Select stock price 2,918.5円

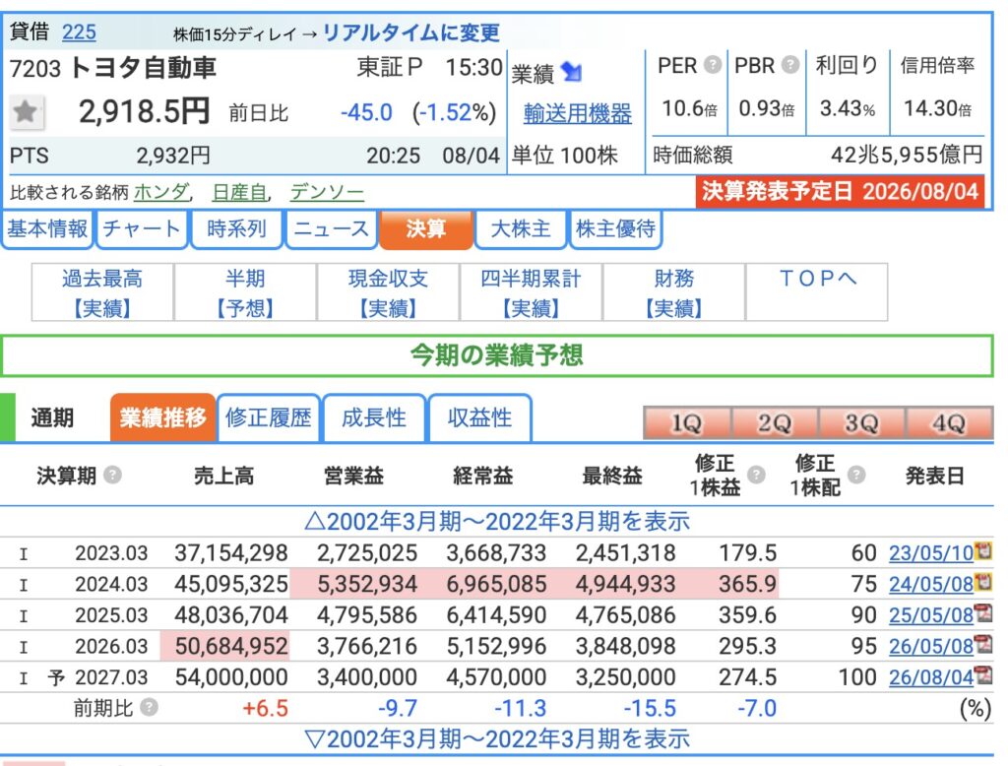(x=144, y=111)
